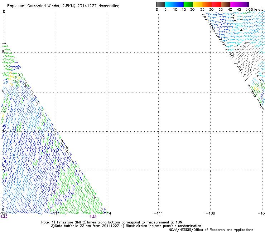The width and height of the screenshot is (265, 232).
Task: Click the gray 0-5 knots color segment
Action: 160,4
